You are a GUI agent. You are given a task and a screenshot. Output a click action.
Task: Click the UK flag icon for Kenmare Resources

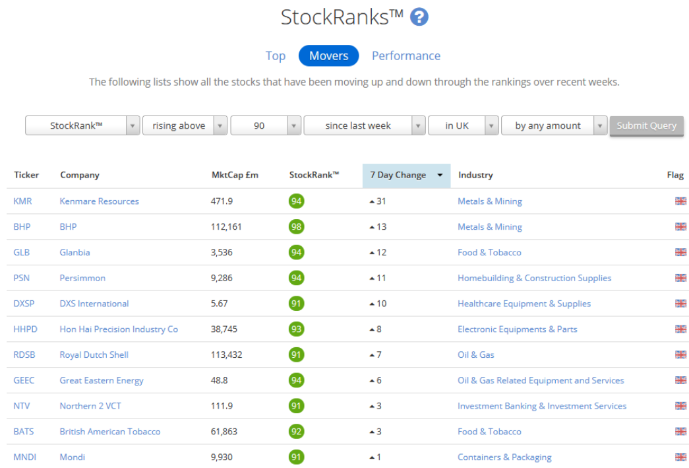click(x=680, y=201)
